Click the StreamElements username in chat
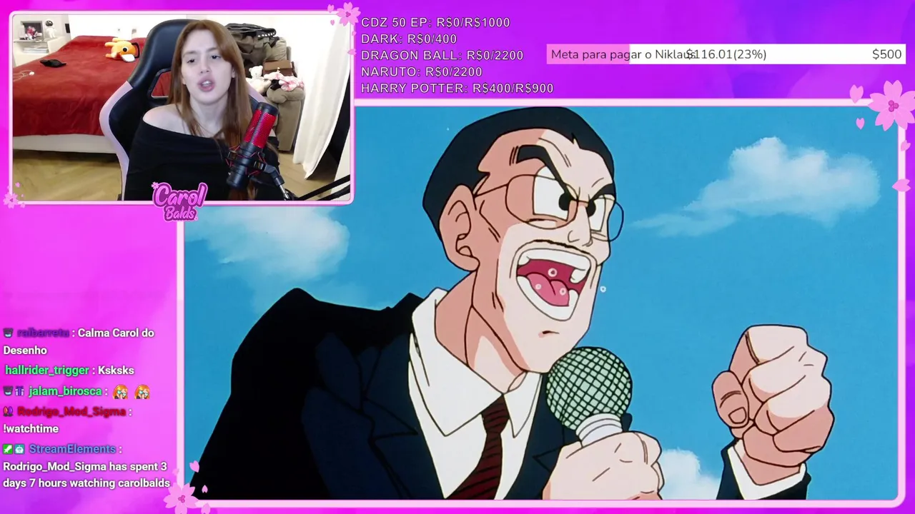 point(72,449)
